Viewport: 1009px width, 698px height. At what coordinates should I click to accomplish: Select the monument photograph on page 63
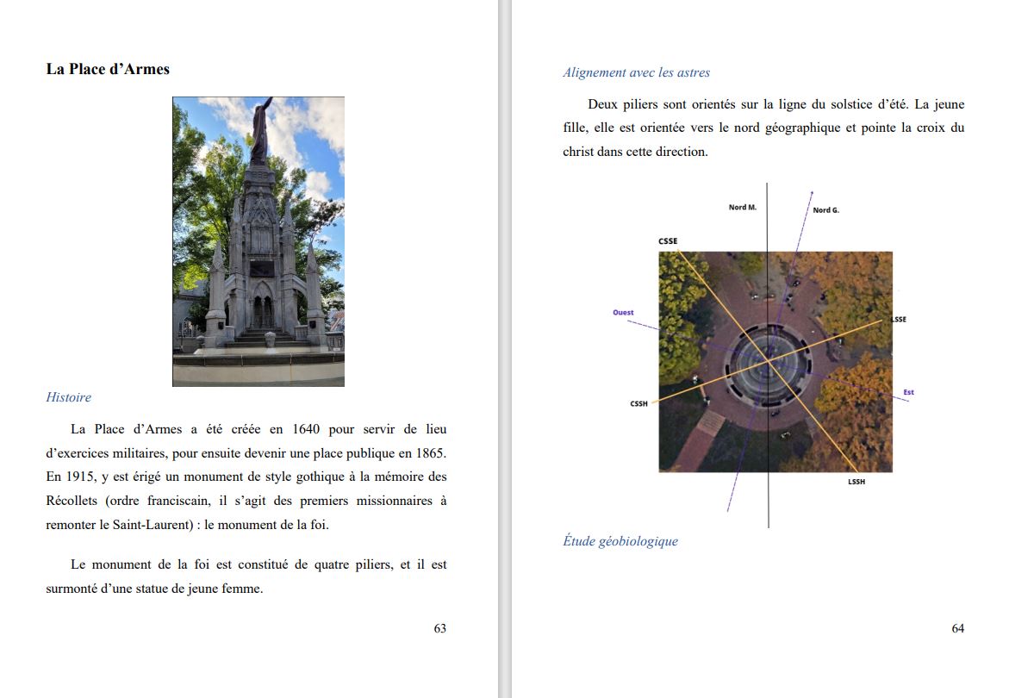[x=258, y=241]
